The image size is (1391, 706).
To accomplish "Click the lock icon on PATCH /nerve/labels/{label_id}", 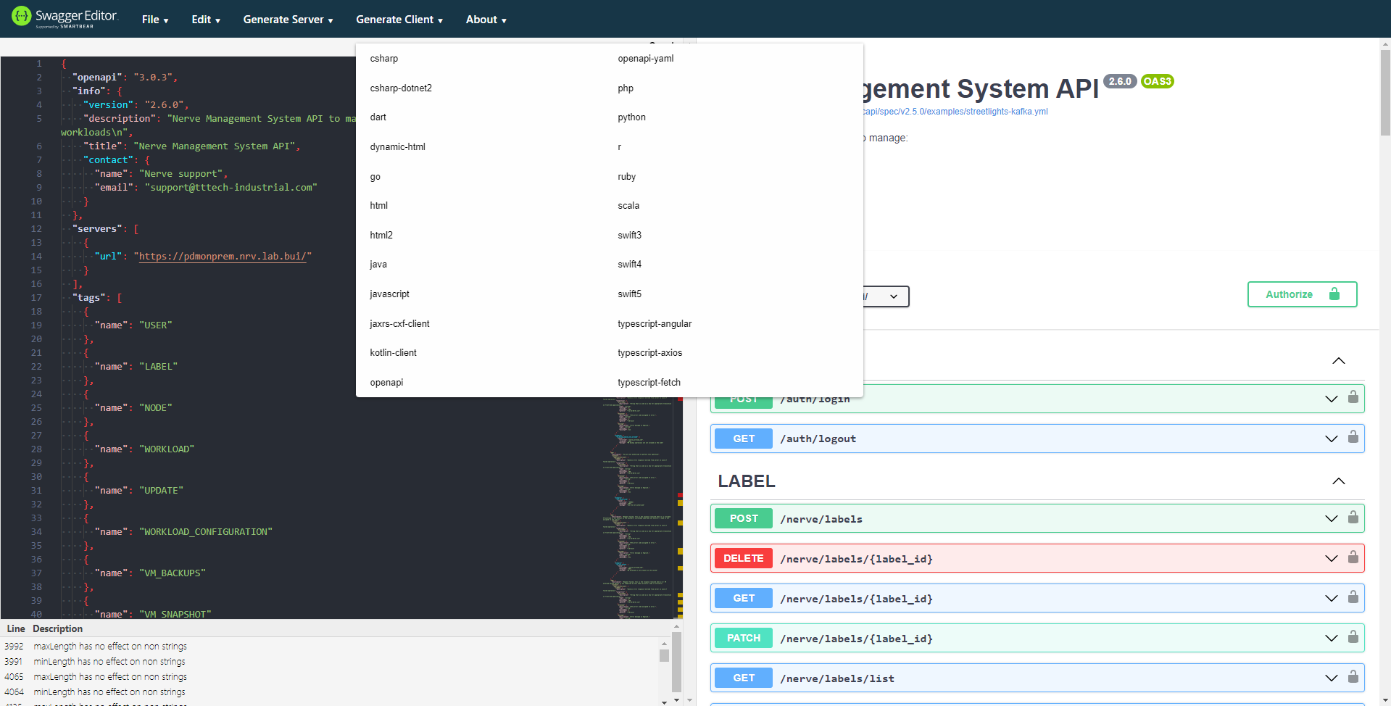I will tap(1353, 638).
